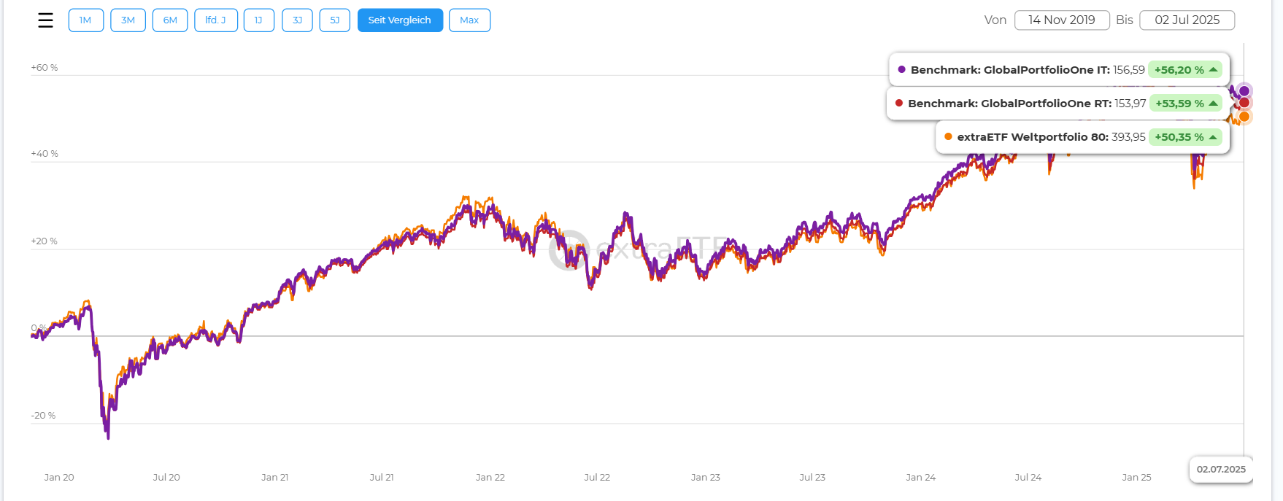
Task: Show year-to-date 'lfd. J' range
Action: point(215,20)
